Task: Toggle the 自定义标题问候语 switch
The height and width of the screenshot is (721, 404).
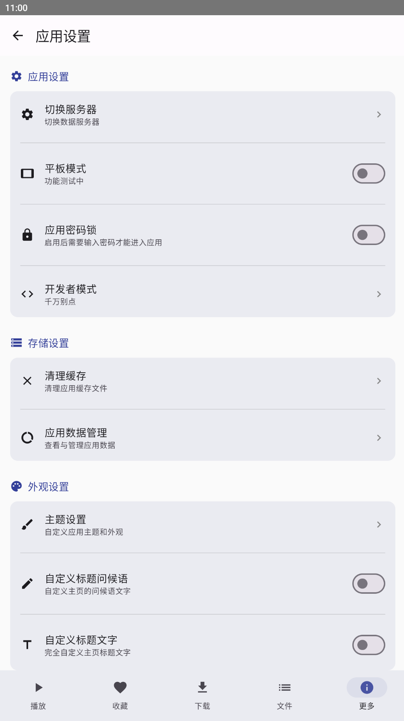Action: click(368, 583)
